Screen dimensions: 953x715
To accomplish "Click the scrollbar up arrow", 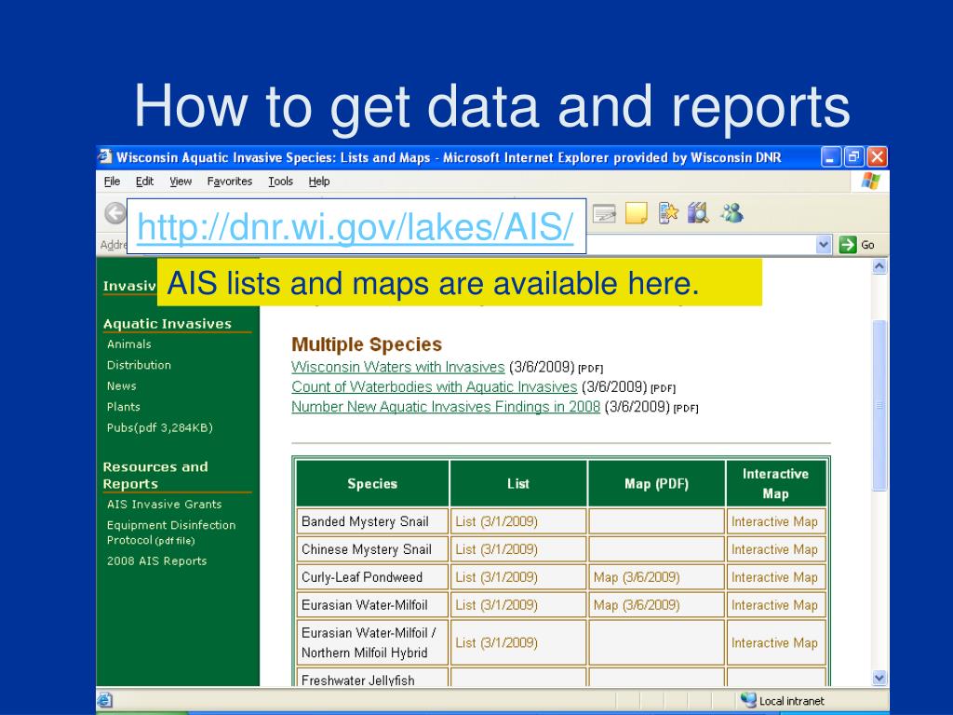I will [x=879, y=266].
